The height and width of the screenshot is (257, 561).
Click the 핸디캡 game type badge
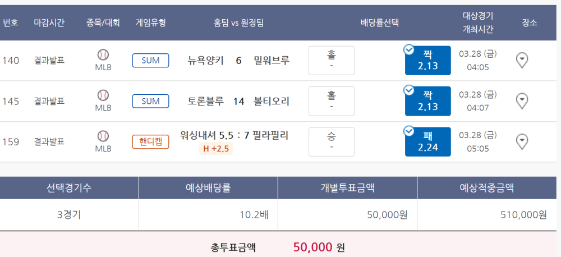pyautogui.click(x=150, y=142)
